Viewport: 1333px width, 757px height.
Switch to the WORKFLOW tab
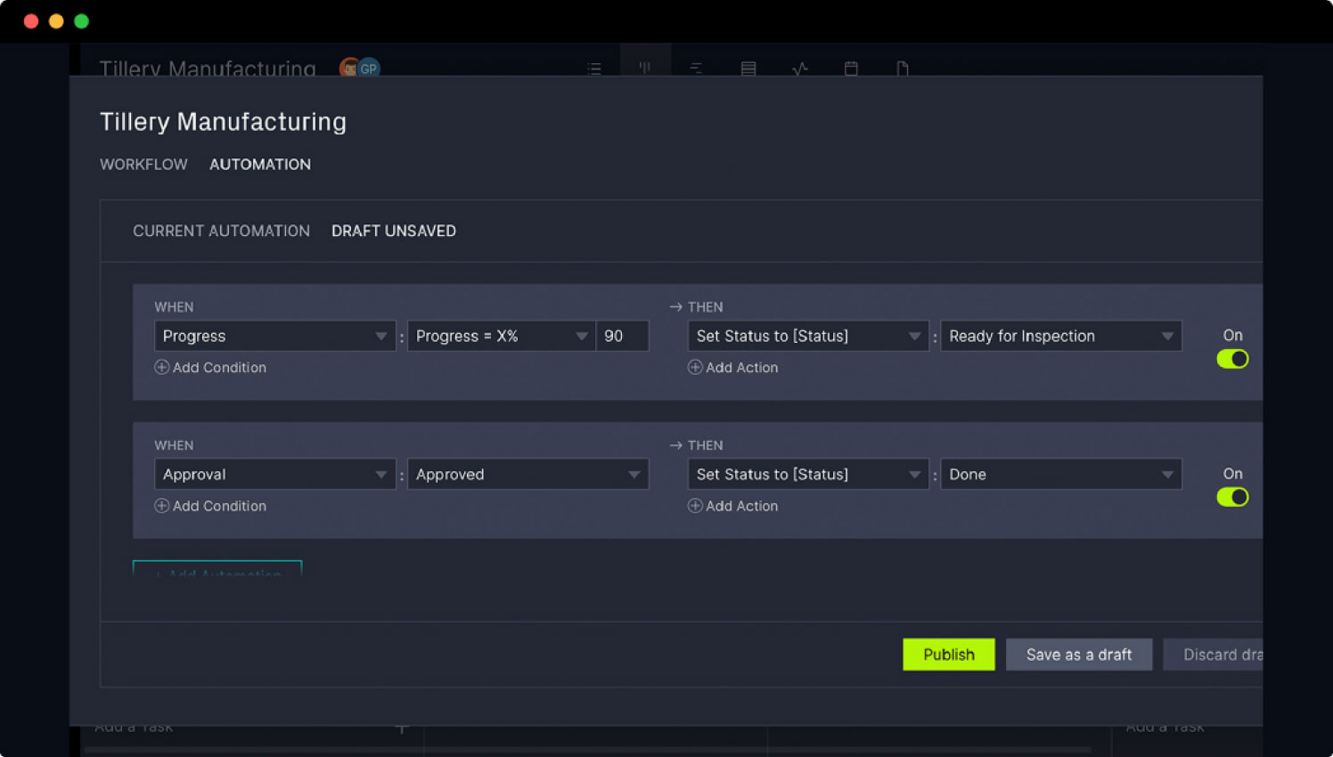pyautogui.click(x=143, y=164)
